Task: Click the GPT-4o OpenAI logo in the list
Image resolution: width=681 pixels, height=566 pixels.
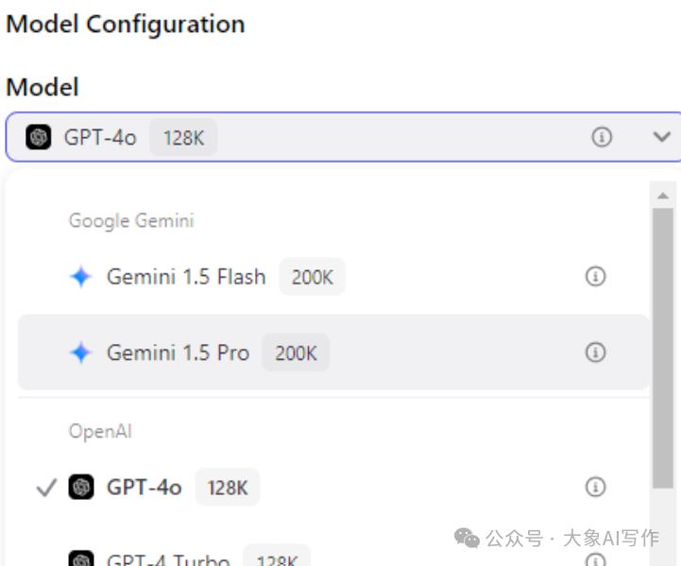Action: point(81,487)
